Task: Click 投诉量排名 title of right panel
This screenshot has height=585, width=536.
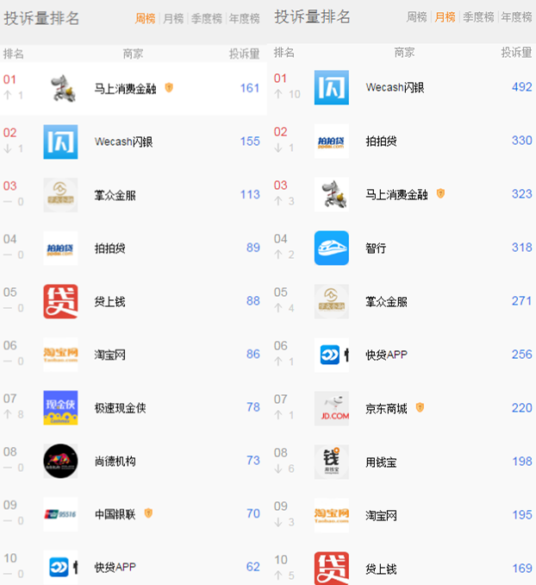Action: [x=312, y=16]
